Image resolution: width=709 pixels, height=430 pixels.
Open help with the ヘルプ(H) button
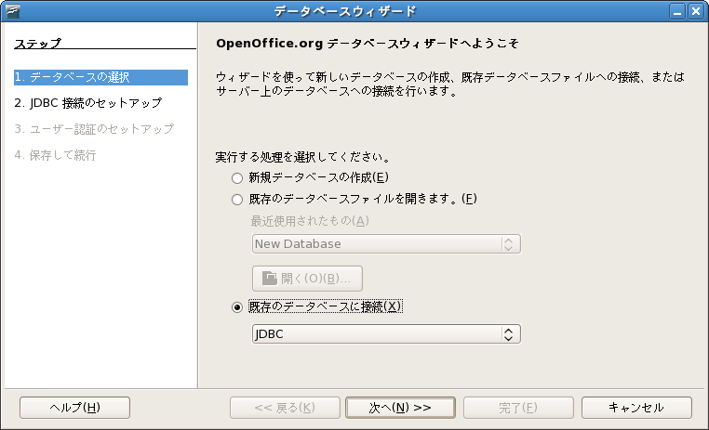[x=74, y=408]
